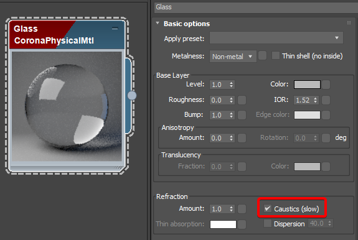Click the IOR value field
This screenshot has height=240, width=358.
point(303,100)
